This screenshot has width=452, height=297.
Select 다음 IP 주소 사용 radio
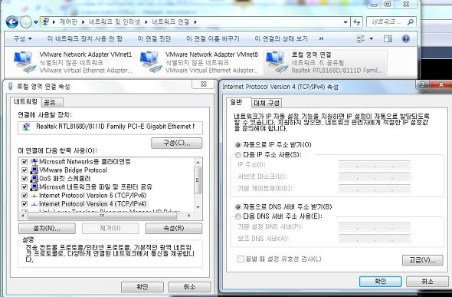point(238,155)
